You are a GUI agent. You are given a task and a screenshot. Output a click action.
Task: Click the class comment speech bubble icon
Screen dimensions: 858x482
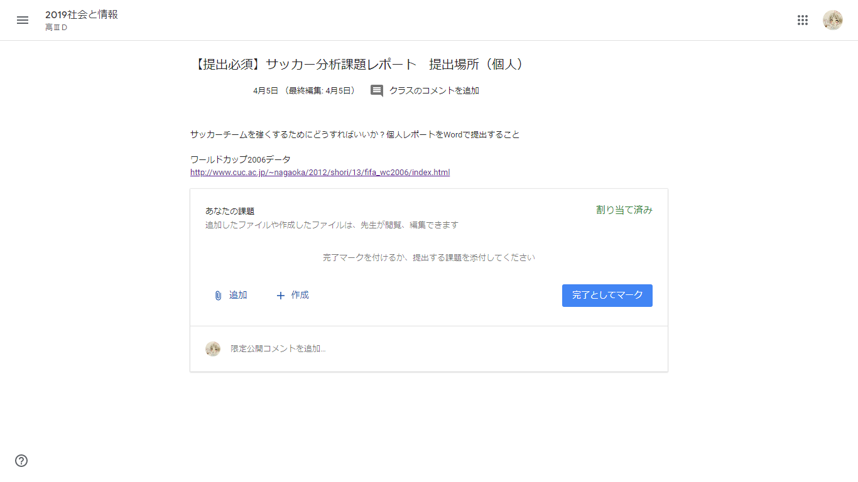coord(377,91)
